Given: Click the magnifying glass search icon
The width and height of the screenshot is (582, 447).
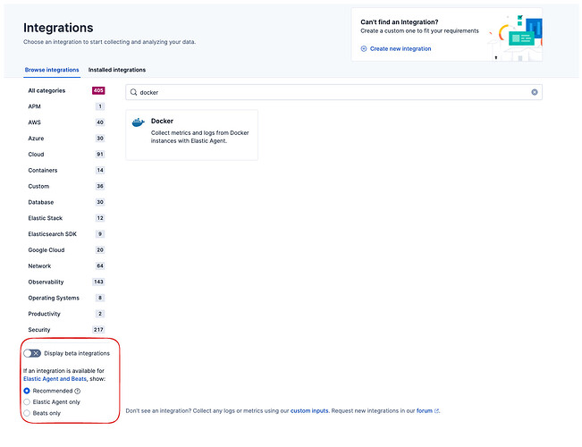Looking at the screenshot, I should tap(133, 92).
